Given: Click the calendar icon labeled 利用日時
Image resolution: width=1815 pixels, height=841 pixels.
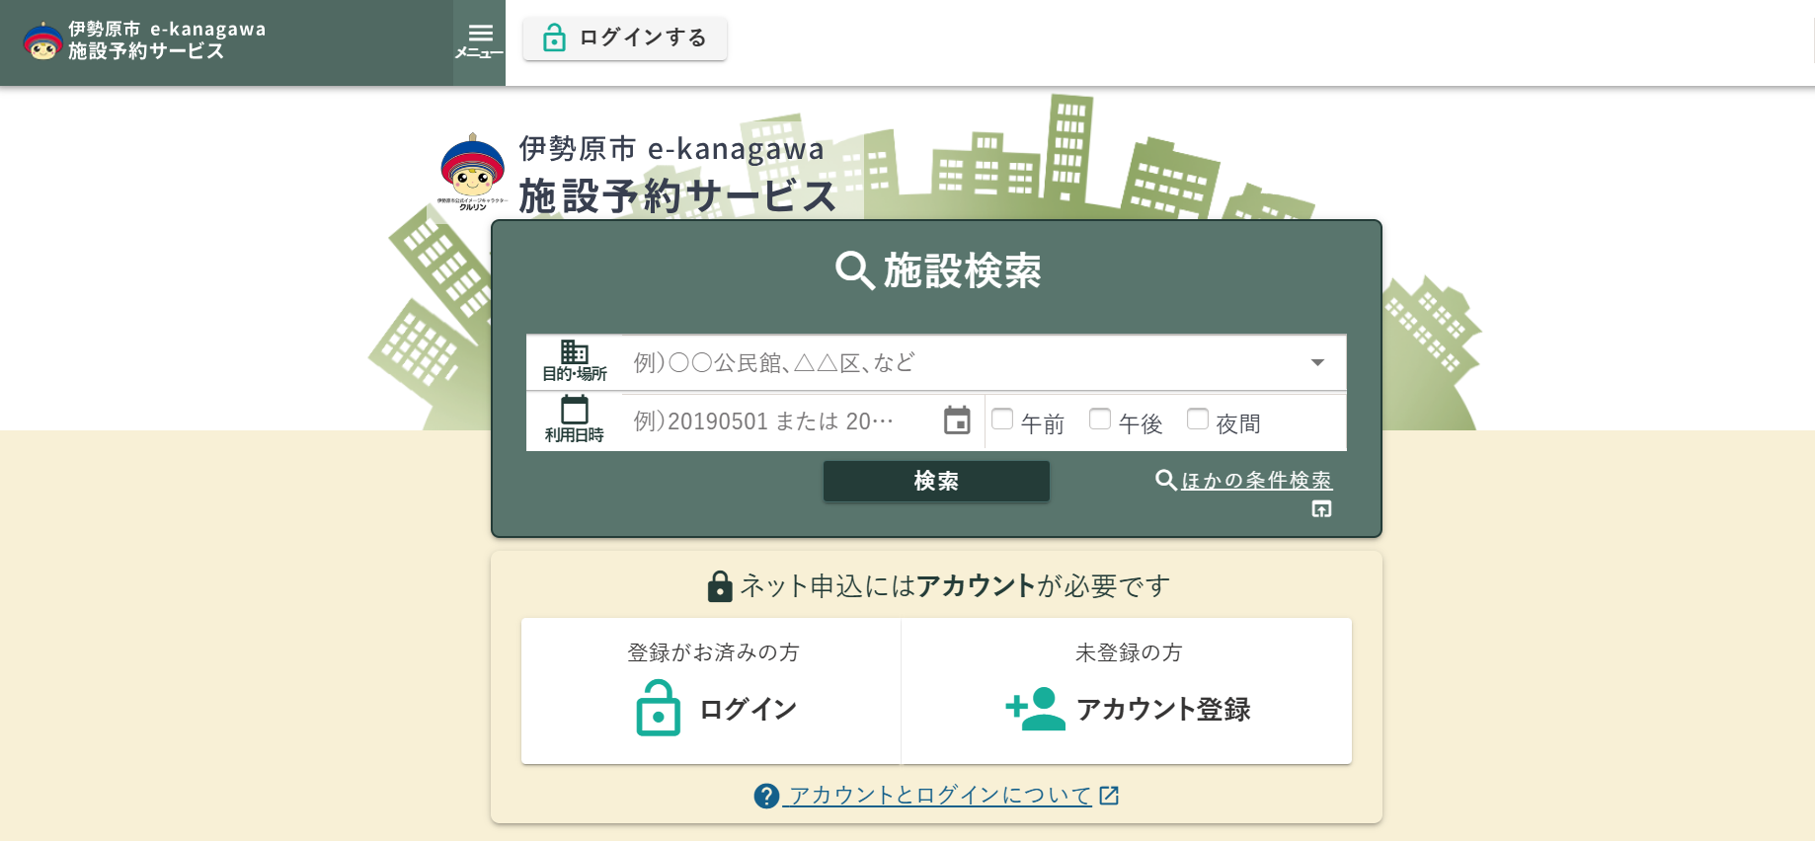Looking at the screenshot, I should [574, 410].
